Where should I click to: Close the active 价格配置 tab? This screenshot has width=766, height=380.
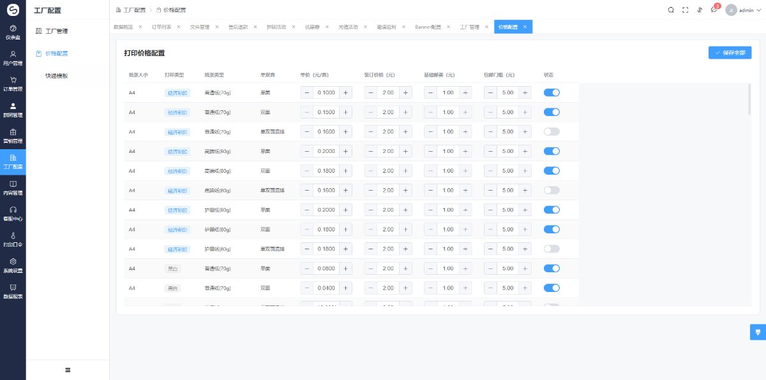(525, 27)
